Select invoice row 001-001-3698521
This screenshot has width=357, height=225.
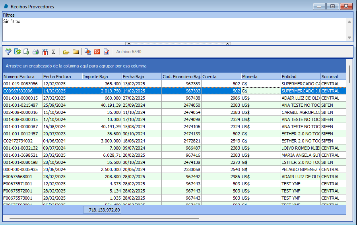point(174,155)
